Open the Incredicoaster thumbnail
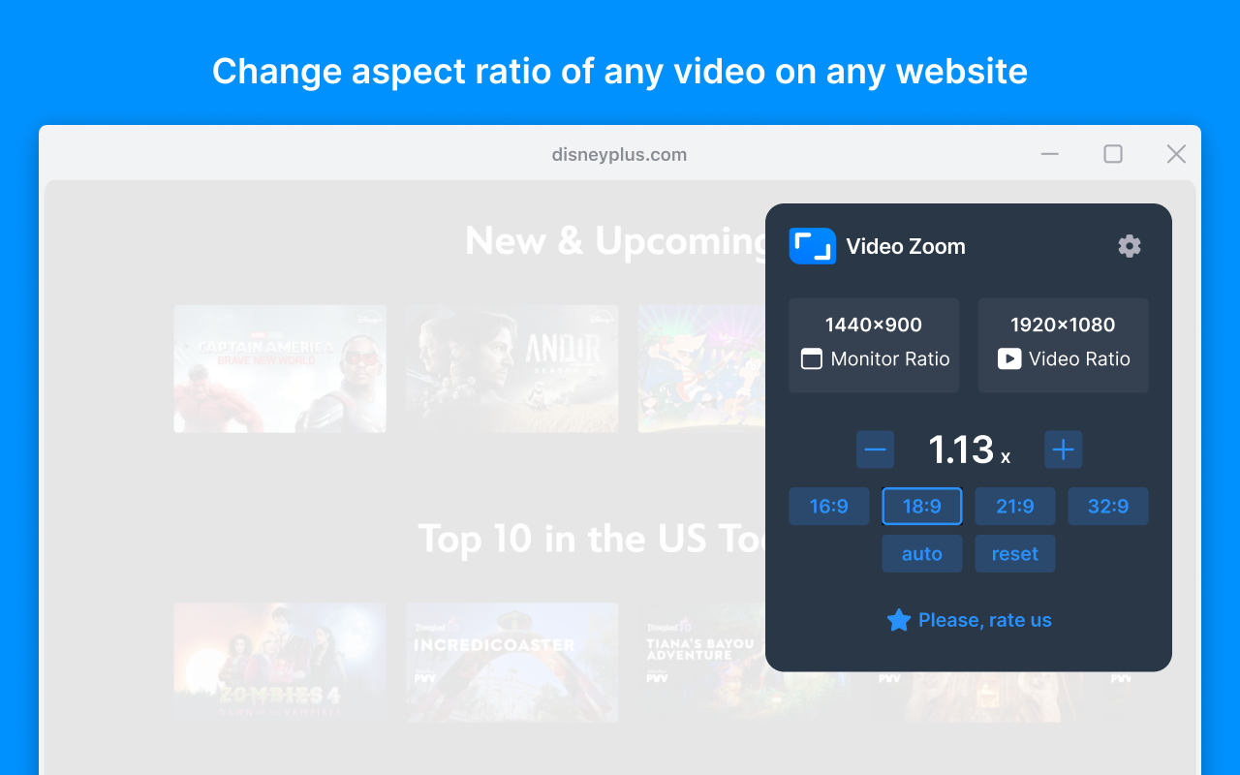Image resolution: width=1240 pixels, height=775 pixels. point(511,663)
